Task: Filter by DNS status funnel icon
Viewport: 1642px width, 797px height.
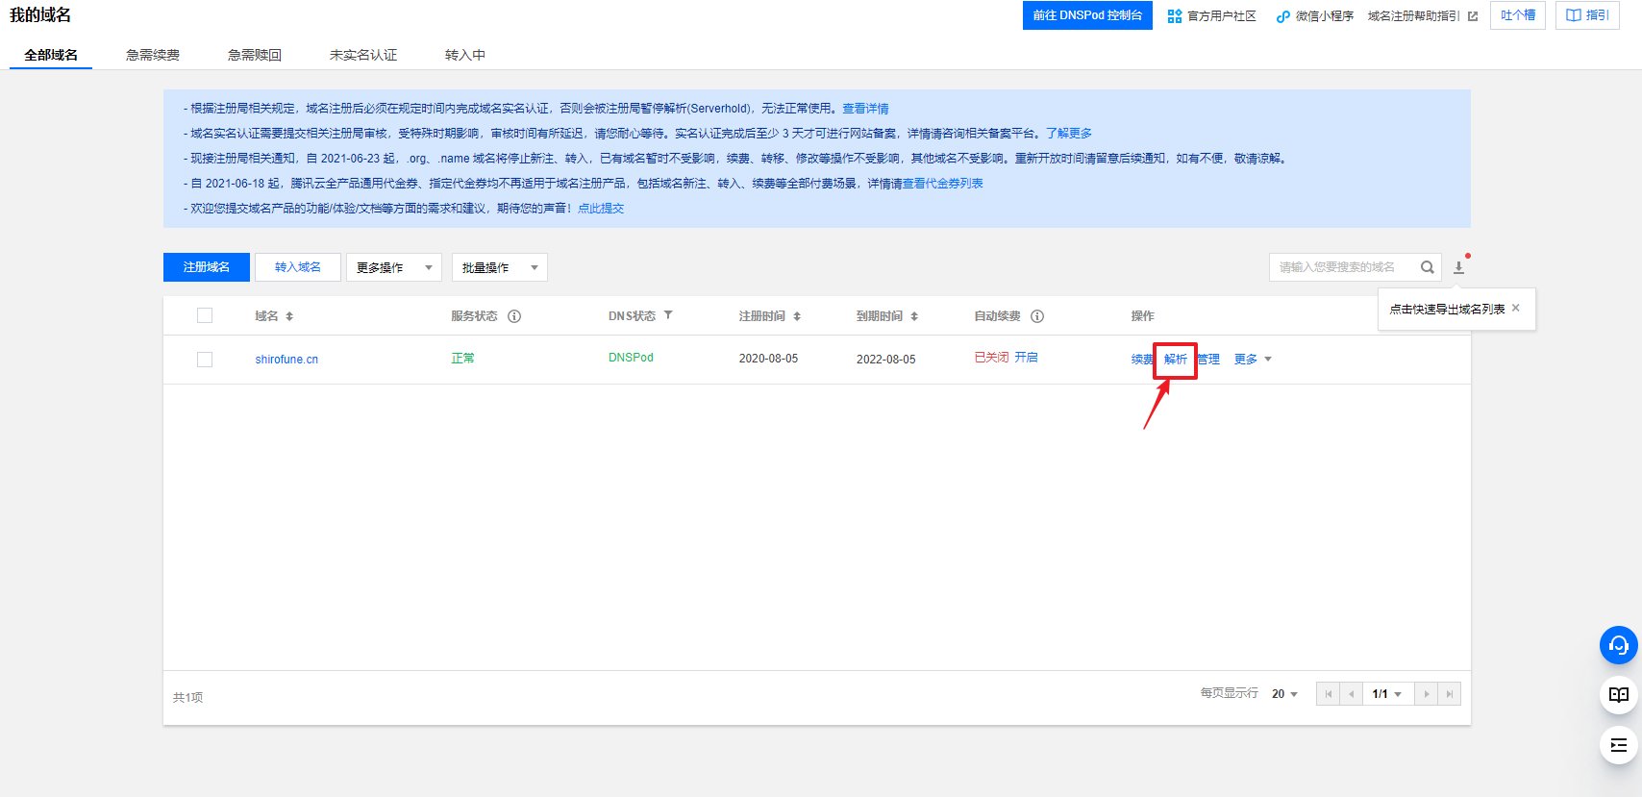Action: click(668, 315)
